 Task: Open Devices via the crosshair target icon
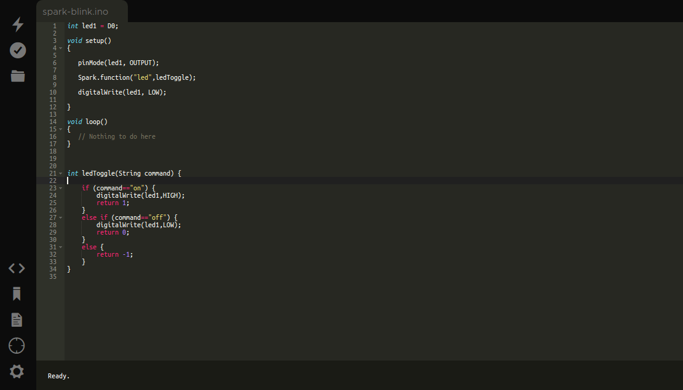17,346
